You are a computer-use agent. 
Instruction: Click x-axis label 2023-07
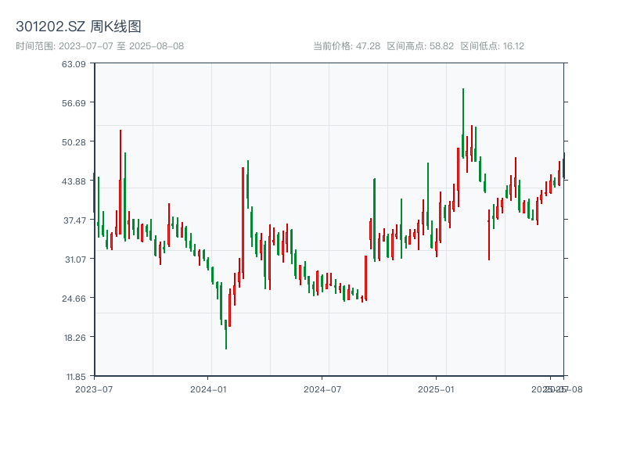click(x=94, y=389)
